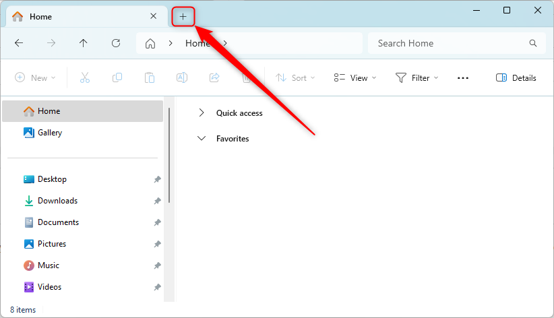Click the Copy icon in toolbar
554x318 pixels.
pos(117,77)
